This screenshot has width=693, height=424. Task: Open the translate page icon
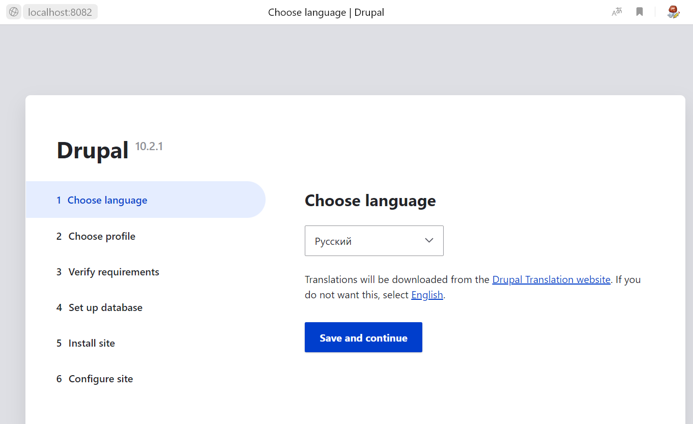pyautogui.click(x=617, y=12)
